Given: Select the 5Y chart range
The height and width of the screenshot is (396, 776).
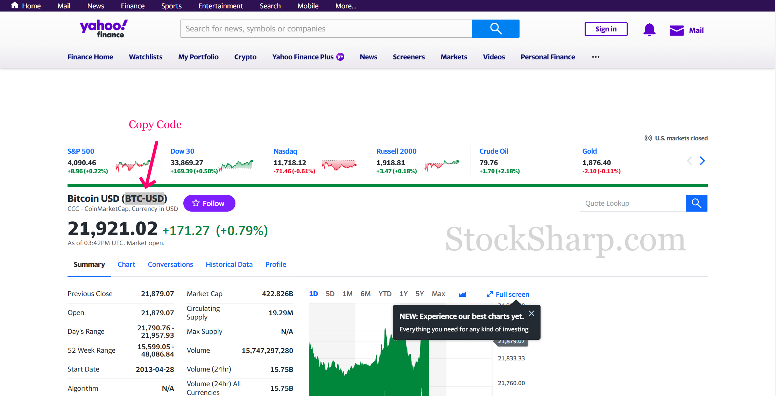Looking at the screenshot, I should [x=419, y=294].
